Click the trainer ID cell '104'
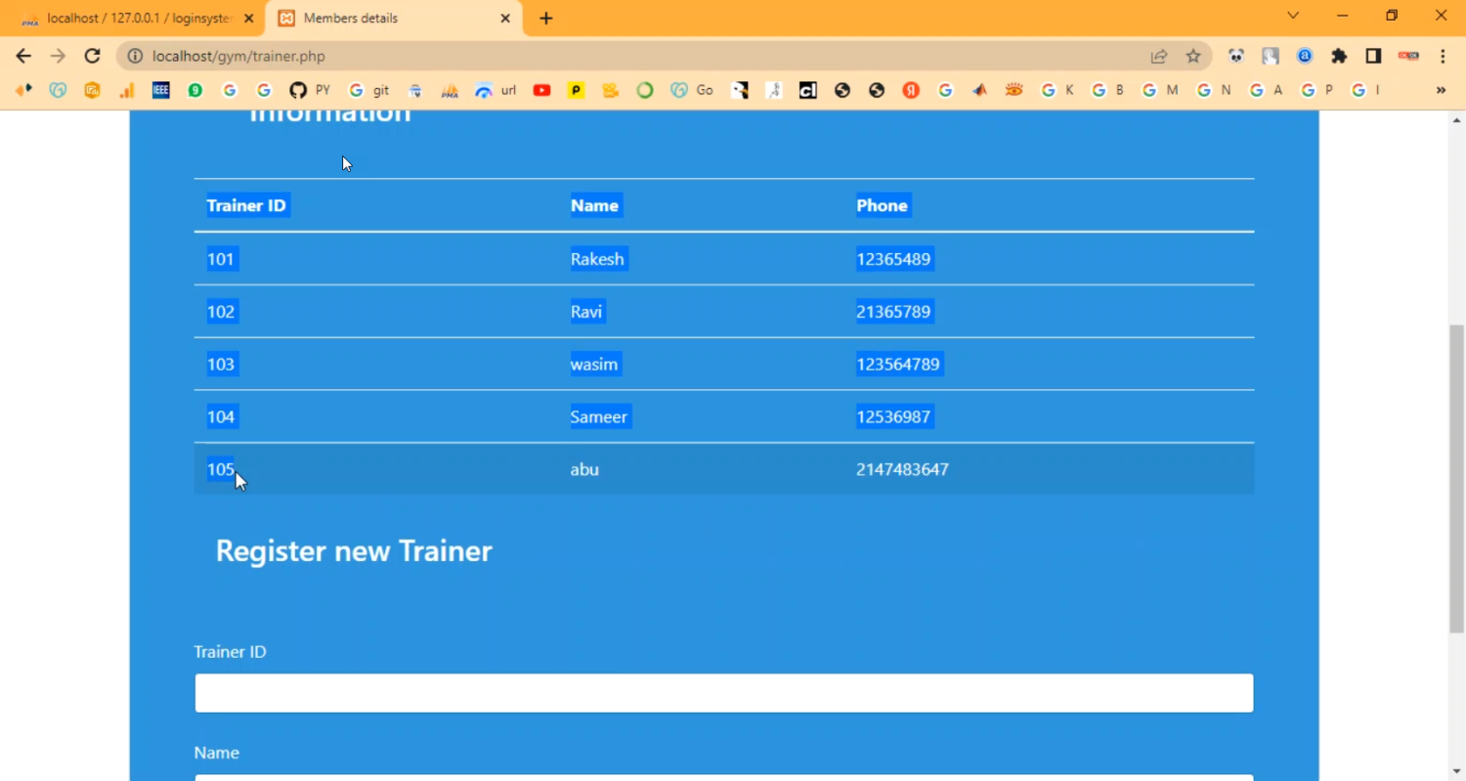This screenshot has width=1466, height=781. pos(221,417)
